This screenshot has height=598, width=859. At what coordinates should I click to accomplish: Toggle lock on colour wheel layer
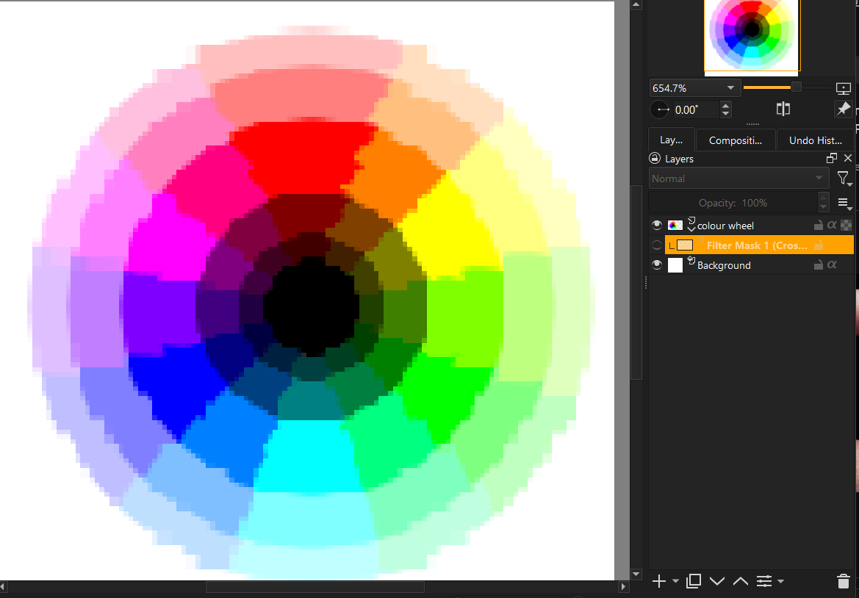818,226
